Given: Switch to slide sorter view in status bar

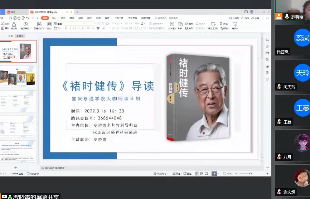Looking at the screenshot, I should [x=202, y=174].
